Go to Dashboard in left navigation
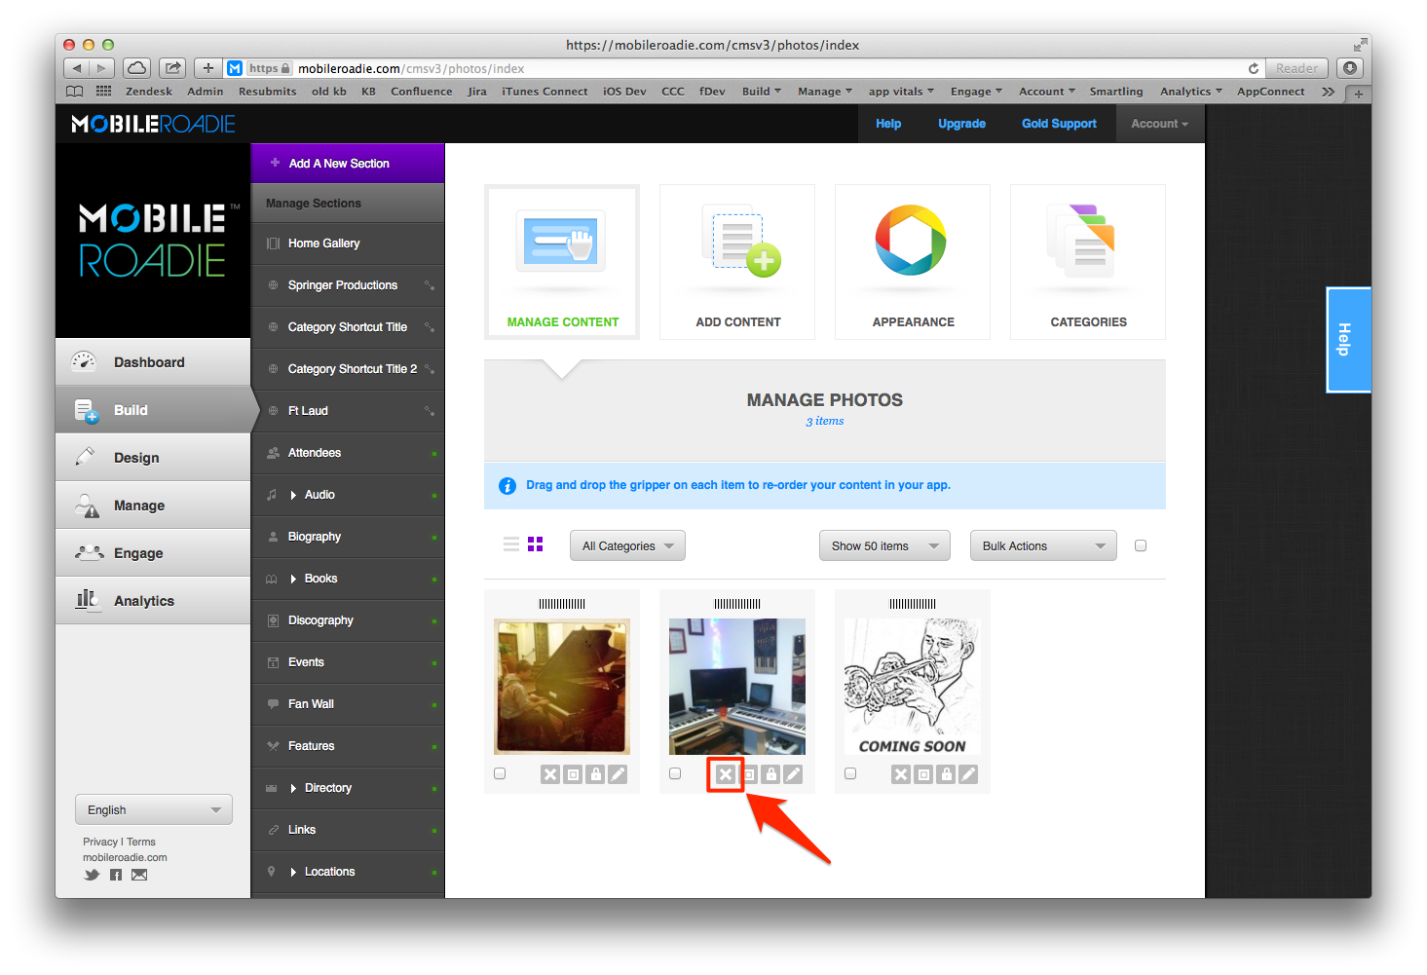The height and width of the screenshot is (975, 1427). pos(148,362)
